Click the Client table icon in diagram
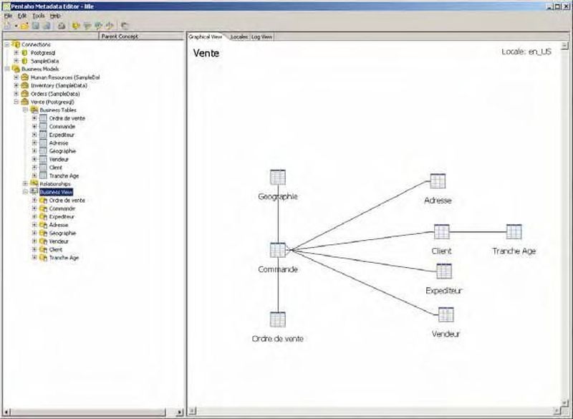Viewport: 573px width, 419px height. (442, 232)
